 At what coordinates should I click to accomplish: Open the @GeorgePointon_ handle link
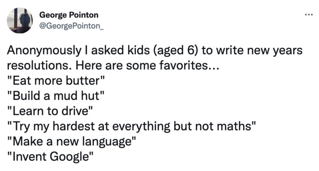click(71, 26)
